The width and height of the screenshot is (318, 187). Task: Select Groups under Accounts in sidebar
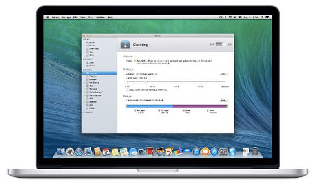(92, 66)
